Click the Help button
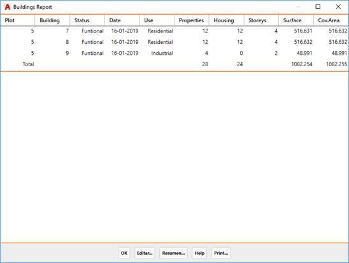Viewport: 349px width, 263px height. pos(199,253)
